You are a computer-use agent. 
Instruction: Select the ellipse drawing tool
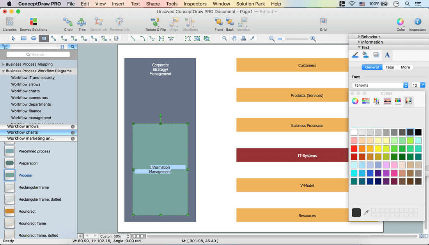[x=34, y=38]
